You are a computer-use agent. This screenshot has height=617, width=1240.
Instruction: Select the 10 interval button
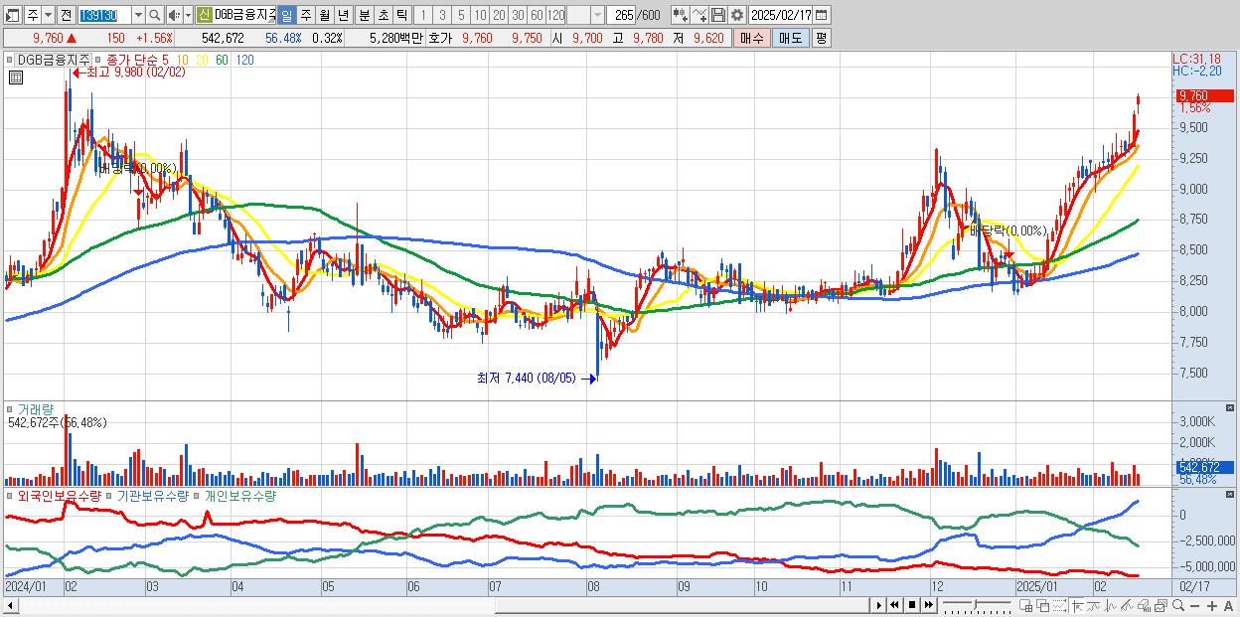click(x=480, y=15)
